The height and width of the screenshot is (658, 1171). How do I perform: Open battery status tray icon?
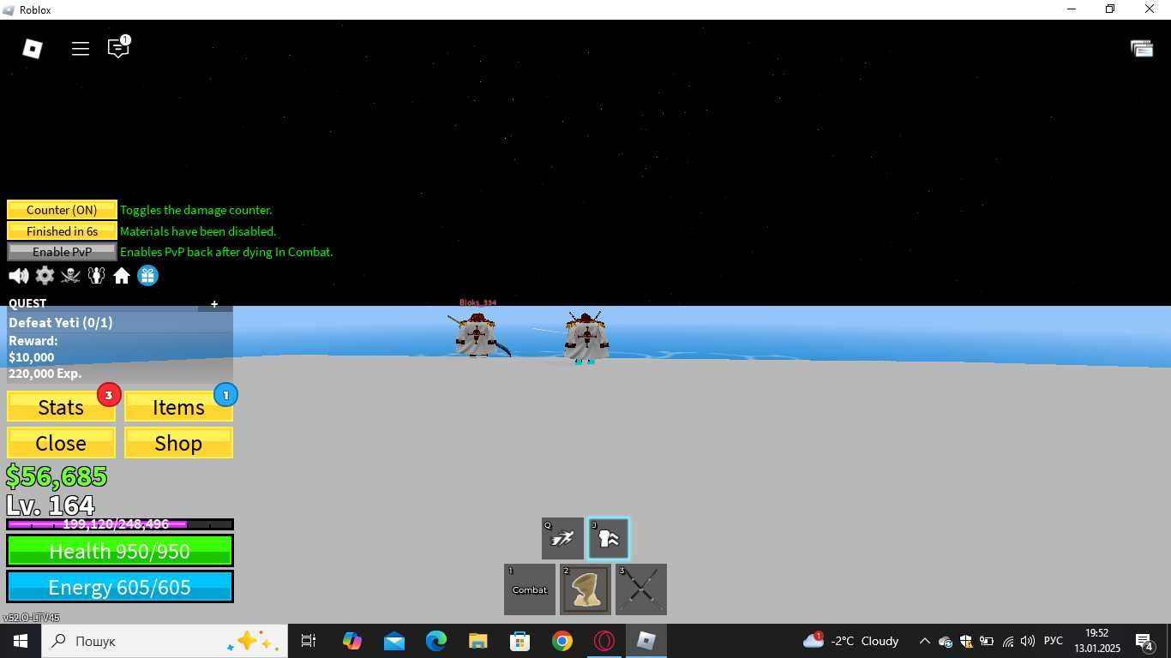tap(987, 641)
